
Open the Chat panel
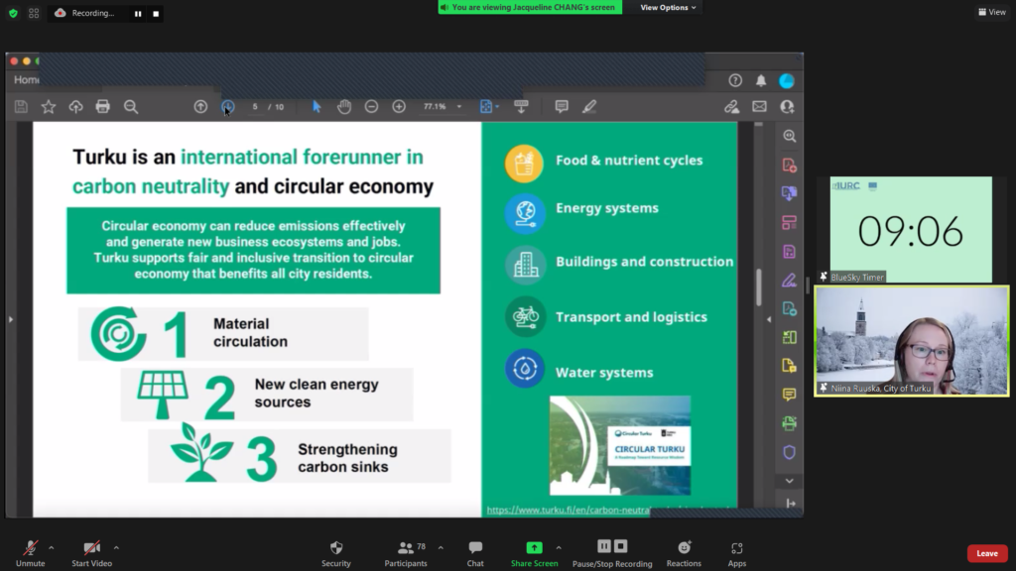coord(475,552)
